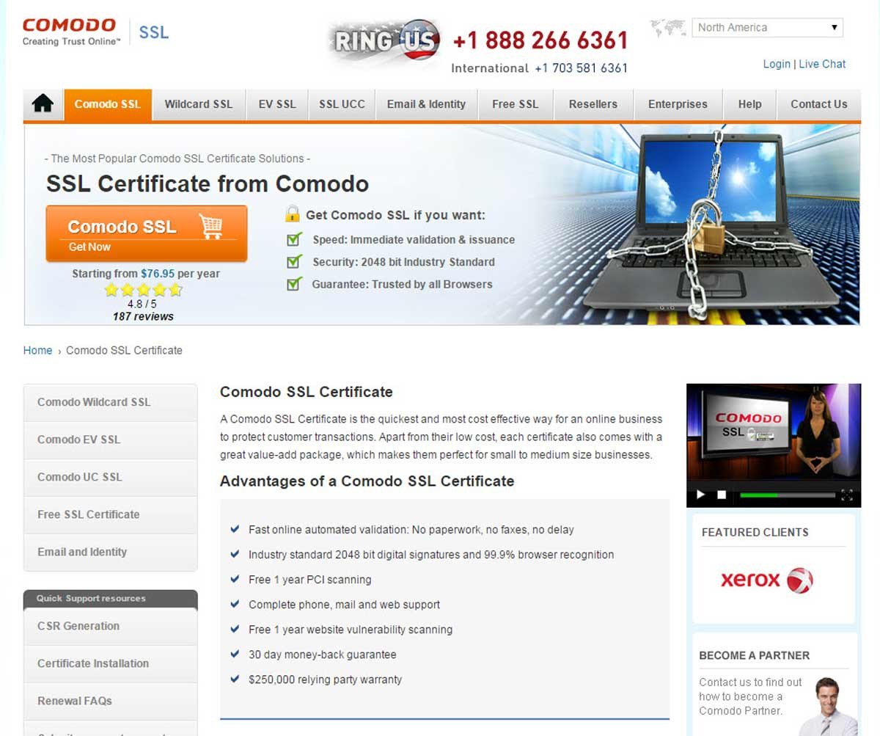Screen dimensions: 880x736
Task: Open the North America region dropdown
Action: (x=767, y=28)
